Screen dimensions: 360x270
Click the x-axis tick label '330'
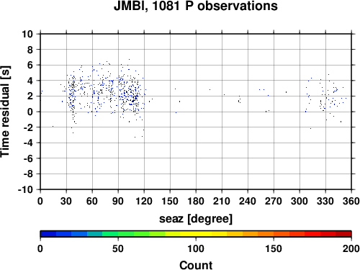325,201
